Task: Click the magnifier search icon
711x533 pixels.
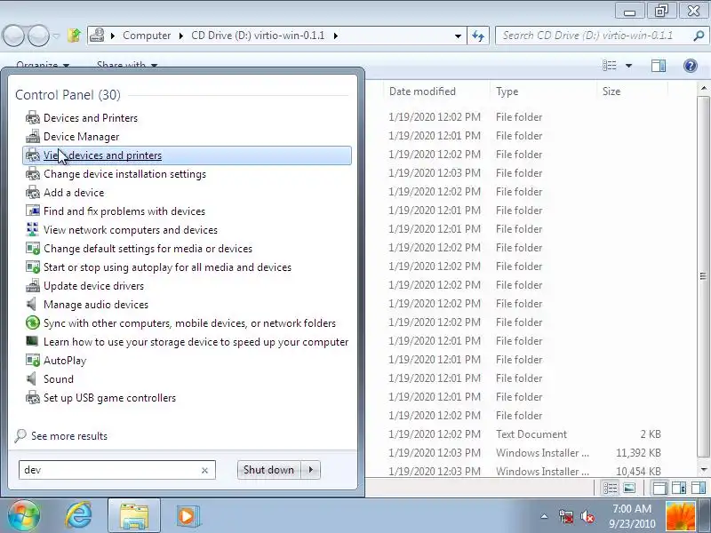Action: (x=699, y=36)
